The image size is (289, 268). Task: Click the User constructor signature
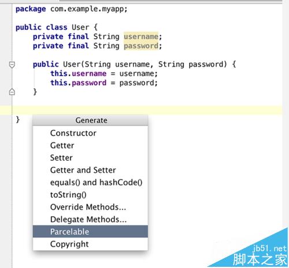coord(134,65)
